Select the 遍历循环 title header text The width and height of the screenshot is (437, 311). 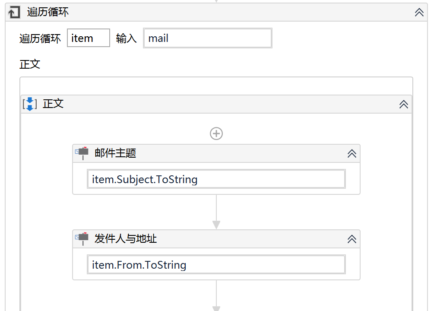click(47, 12)
